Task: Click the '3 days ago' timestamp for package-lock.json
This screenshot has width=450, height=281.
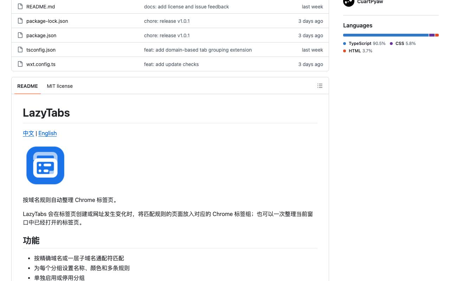Action: 310,21
